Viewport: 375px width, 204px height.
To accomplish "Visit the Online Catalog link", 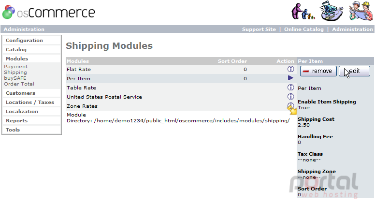I will pos(304,29).
